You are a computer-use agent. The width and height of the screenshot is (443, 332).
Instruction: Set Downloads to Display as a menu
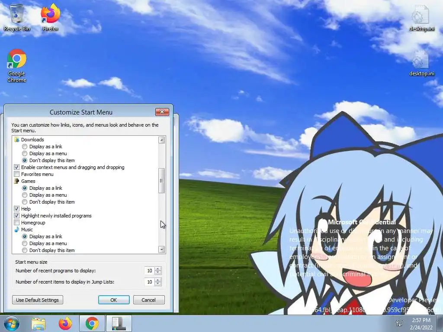25,153
